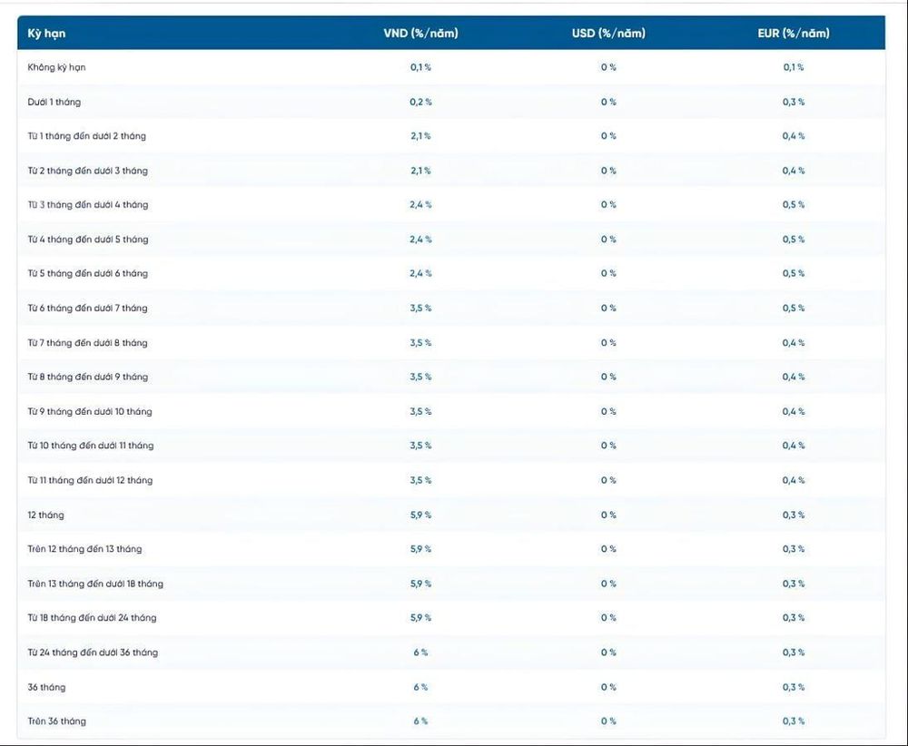The image size is (908, 746).
Task: Click EUR rate for Từ 6 tháng row
Action: pos(794,308)
